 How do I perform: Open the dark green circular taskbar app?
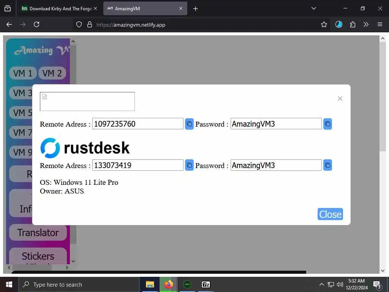coord(187,284)
